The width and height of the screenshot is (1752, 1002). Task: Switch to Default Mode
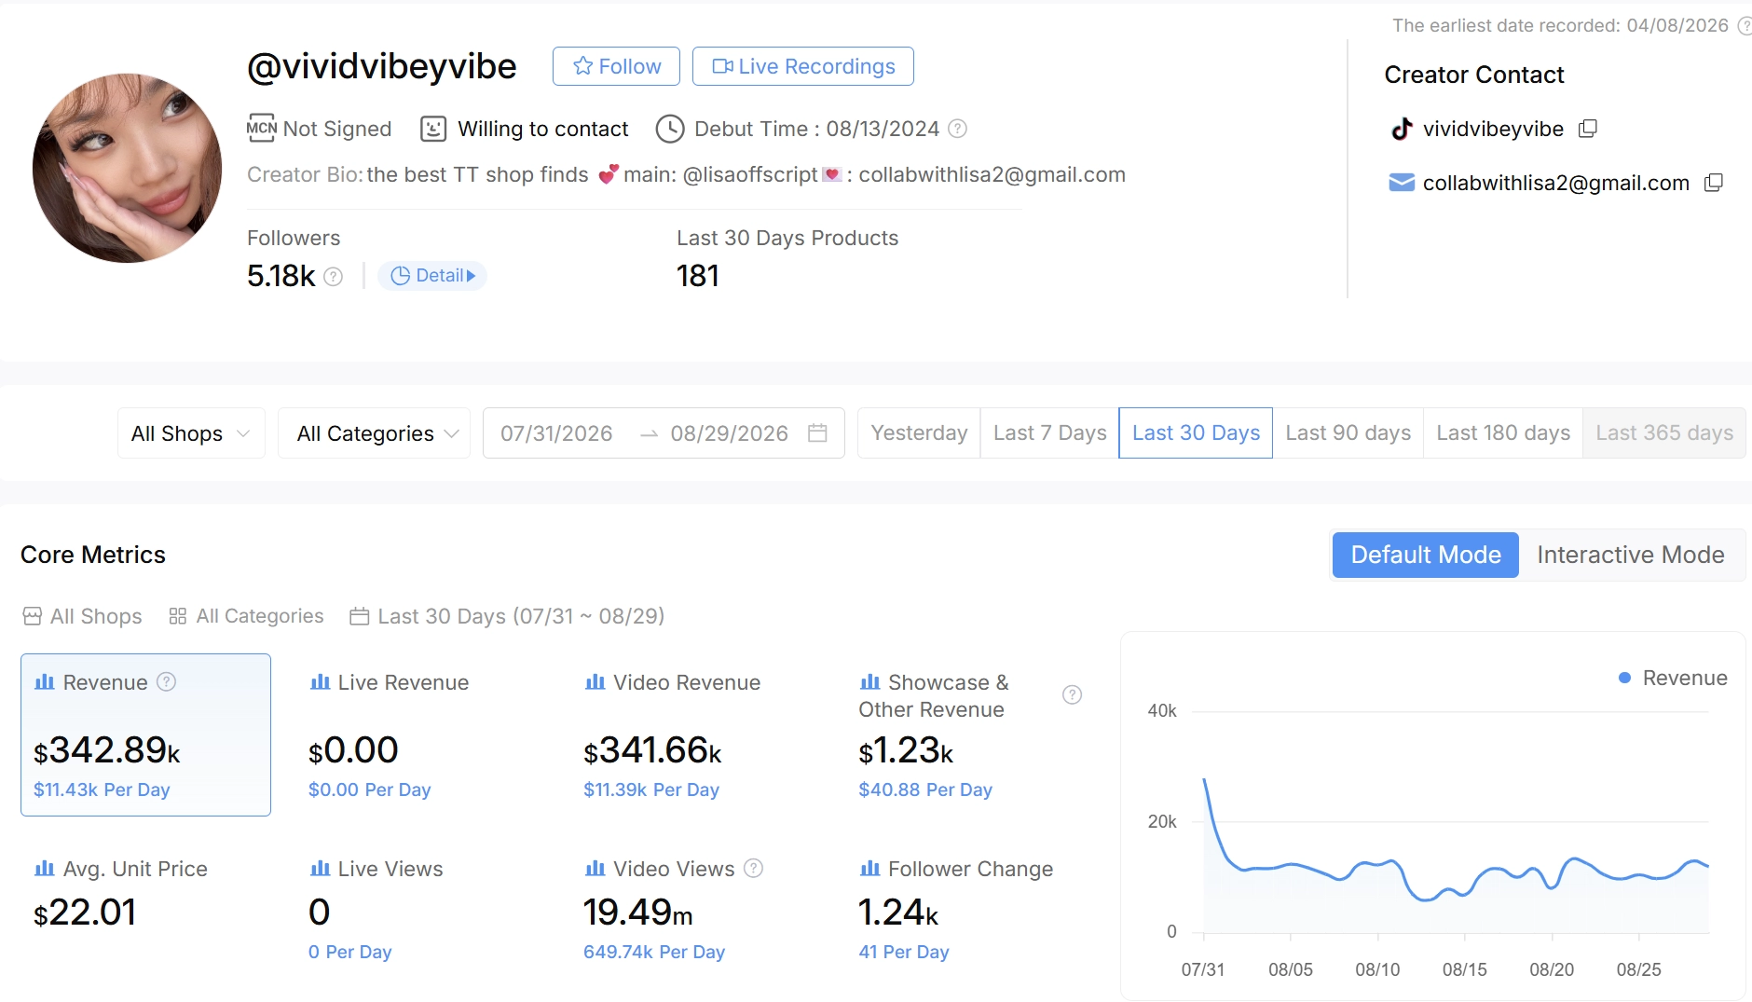(x=1426, y=555)
